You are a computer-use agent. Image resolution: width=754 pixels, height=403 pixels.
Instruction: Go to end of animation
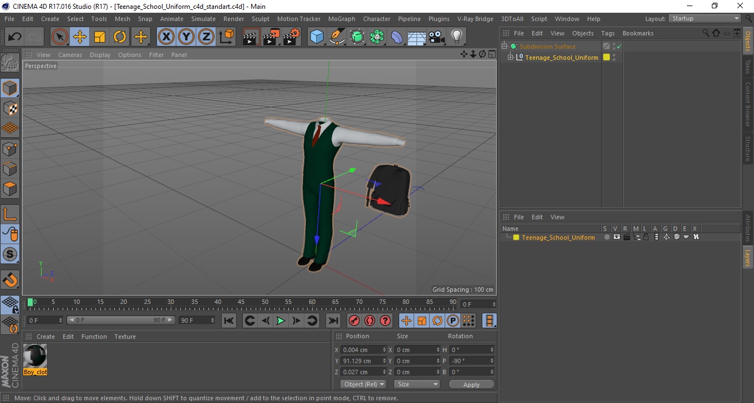tap(333, 321)
